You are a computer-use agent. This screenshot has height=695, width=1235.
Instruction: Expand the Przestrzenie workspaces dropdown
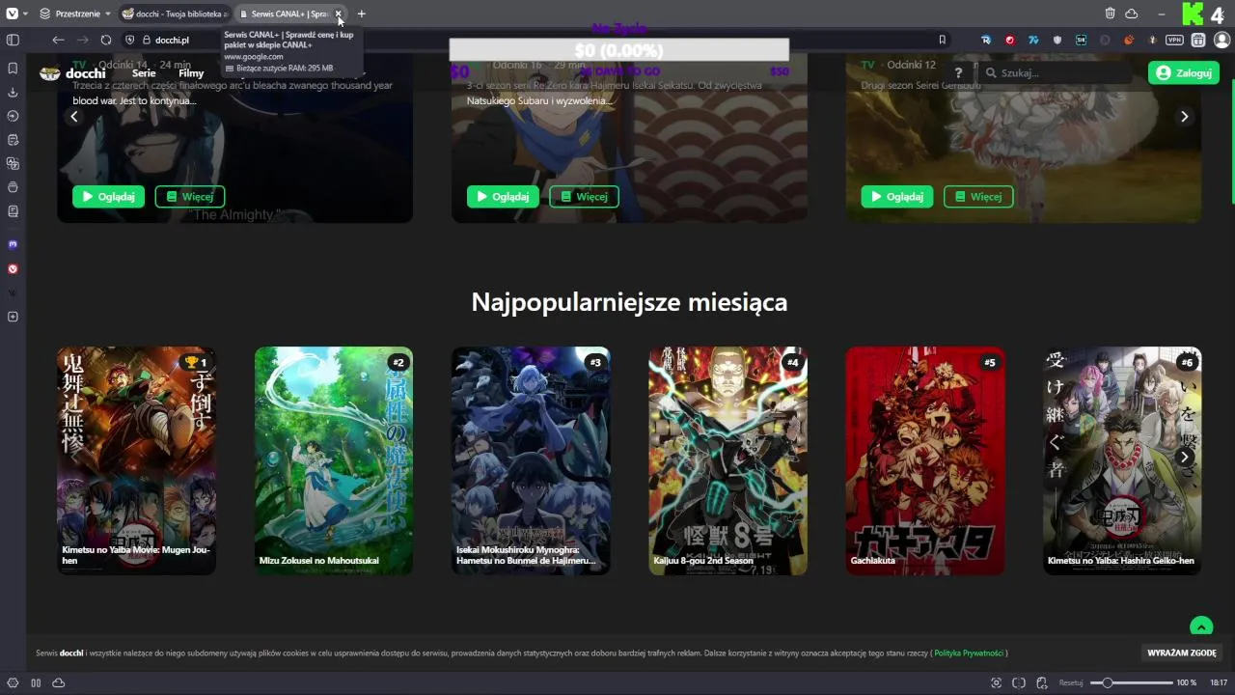(75, 14)
